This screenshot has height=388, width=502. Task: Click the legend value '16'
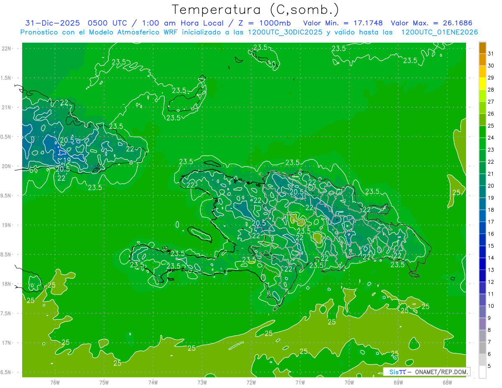pyautogui.click(x=491, y=234)
